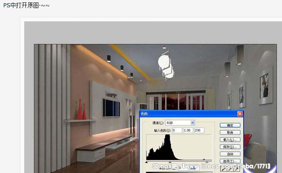Apply auto levels with the 自动 button
Viewport: 282px width, 173px height.
click(x=230, y=154)
